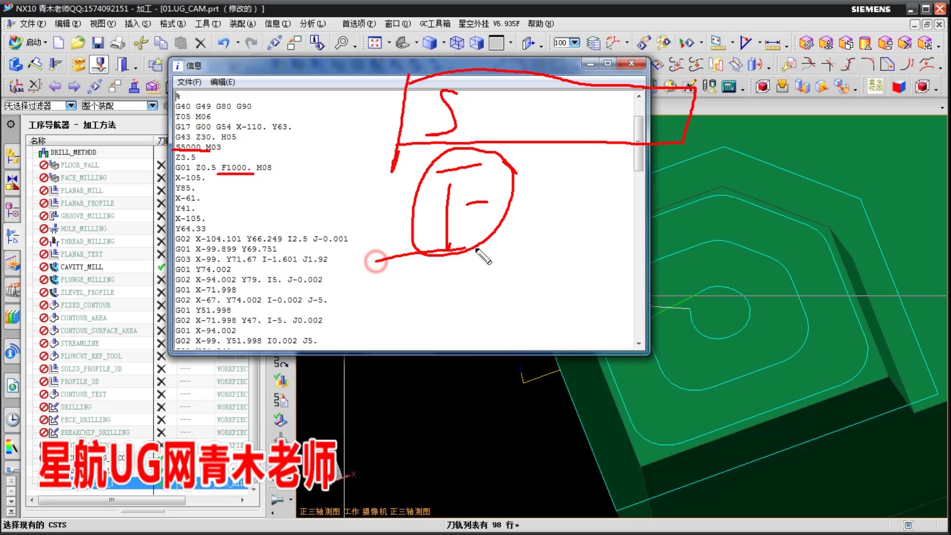The image size is (951, 535).
Task: Click the CAVITY_MILL green check status
Action: pyautogui.click(x=161, y=267)
